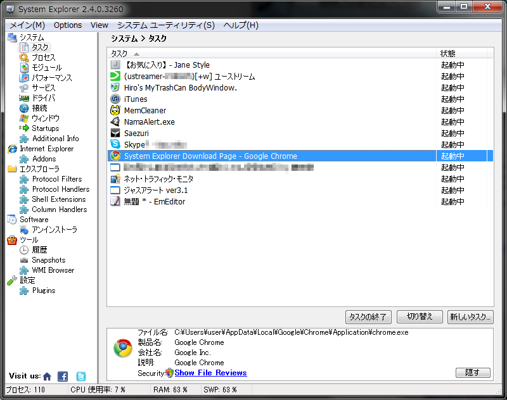507x400 pixels.
Task: Click the Internet Explorer icon in sidebar
Action: 12,149
